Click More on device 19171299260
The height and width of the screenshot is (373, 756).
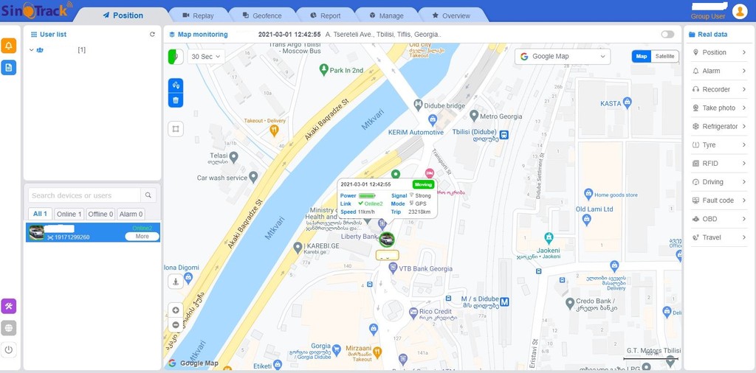click(142, 237)
